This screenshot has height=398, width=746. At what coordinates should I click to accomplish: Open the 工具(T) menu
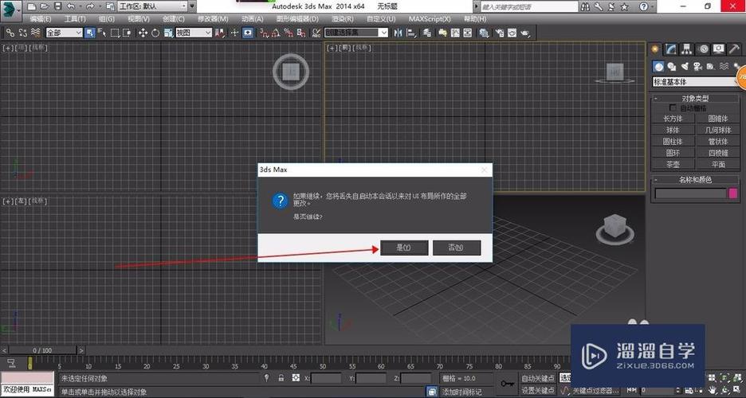(75, 19)
